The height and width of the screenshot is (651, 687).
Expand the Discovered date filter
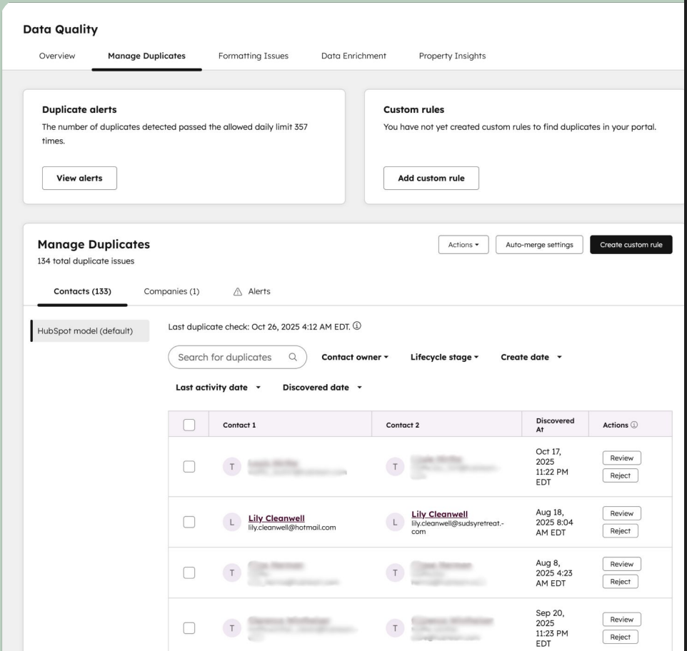click(323, 388)
